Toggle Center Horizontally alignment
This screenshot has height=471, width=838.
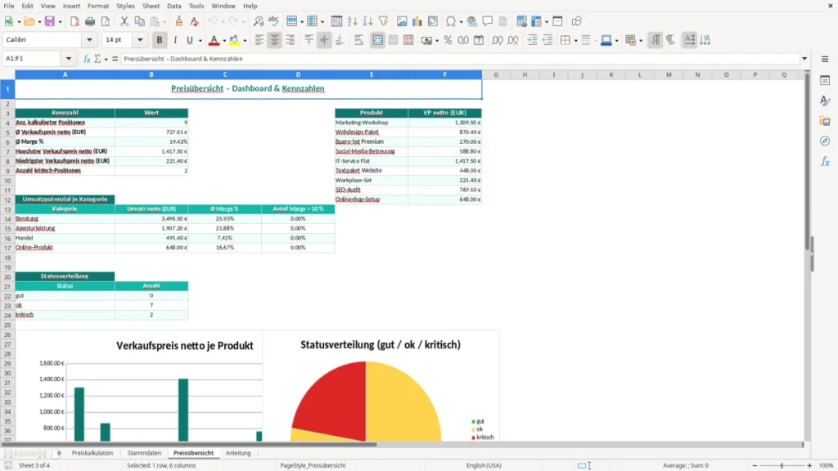coord(275,40)
